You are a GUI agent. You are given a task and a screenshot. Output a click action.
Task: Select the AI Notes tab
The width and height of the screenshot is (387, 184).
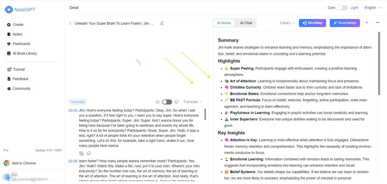pos(224,23)
